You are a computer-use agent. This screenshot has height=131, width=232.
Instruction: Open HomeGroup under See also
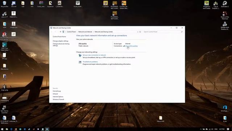tap(57, 91)
